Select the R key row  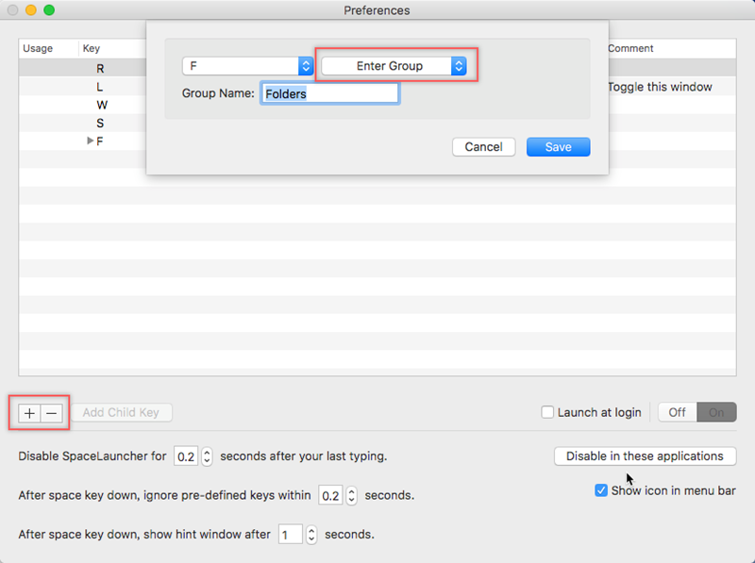[100, 69]
